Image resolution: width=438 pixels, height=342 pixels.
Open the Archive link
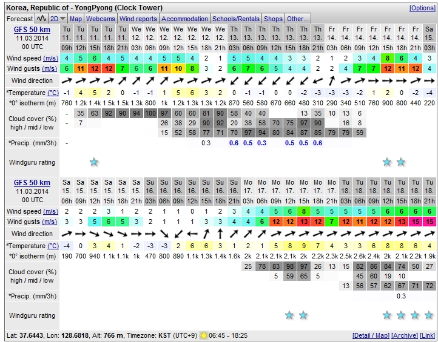pos(404,335)
